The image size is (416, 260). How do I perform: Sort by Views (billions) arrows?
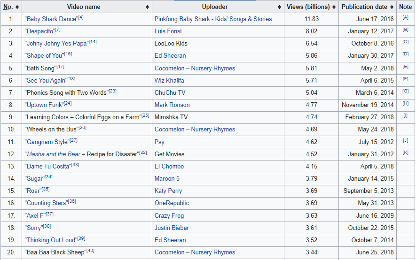click(x=334, y=7)
